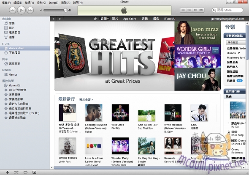
Task: Click the Love Is a Four Letter Word title
Action: click(x=94, y=160)
